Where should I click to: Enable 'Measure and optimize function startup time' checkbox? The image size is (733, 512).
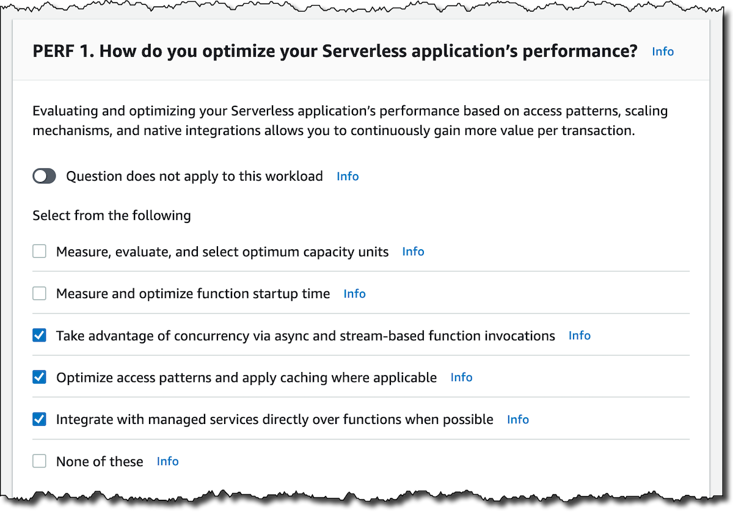(40, 294)
